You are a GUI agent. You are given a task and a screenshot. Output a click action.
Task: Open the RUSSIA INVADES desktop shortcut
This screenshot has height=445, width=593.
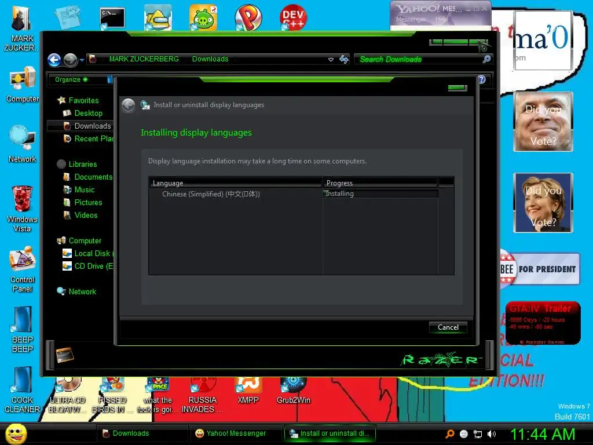[202, 395]
